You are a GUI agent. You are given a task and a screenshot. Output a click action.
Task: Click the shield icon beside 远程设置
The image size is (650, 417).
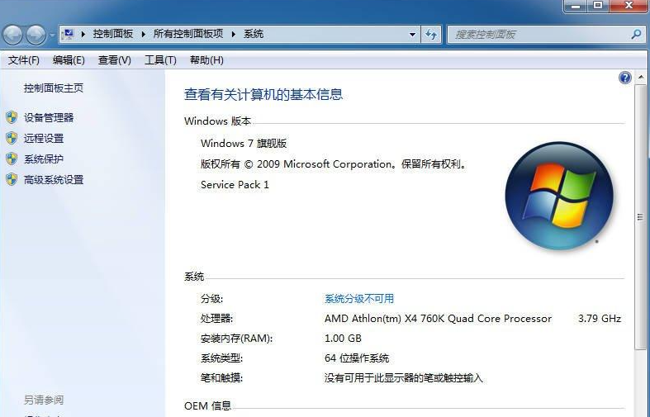pos(12,138)
